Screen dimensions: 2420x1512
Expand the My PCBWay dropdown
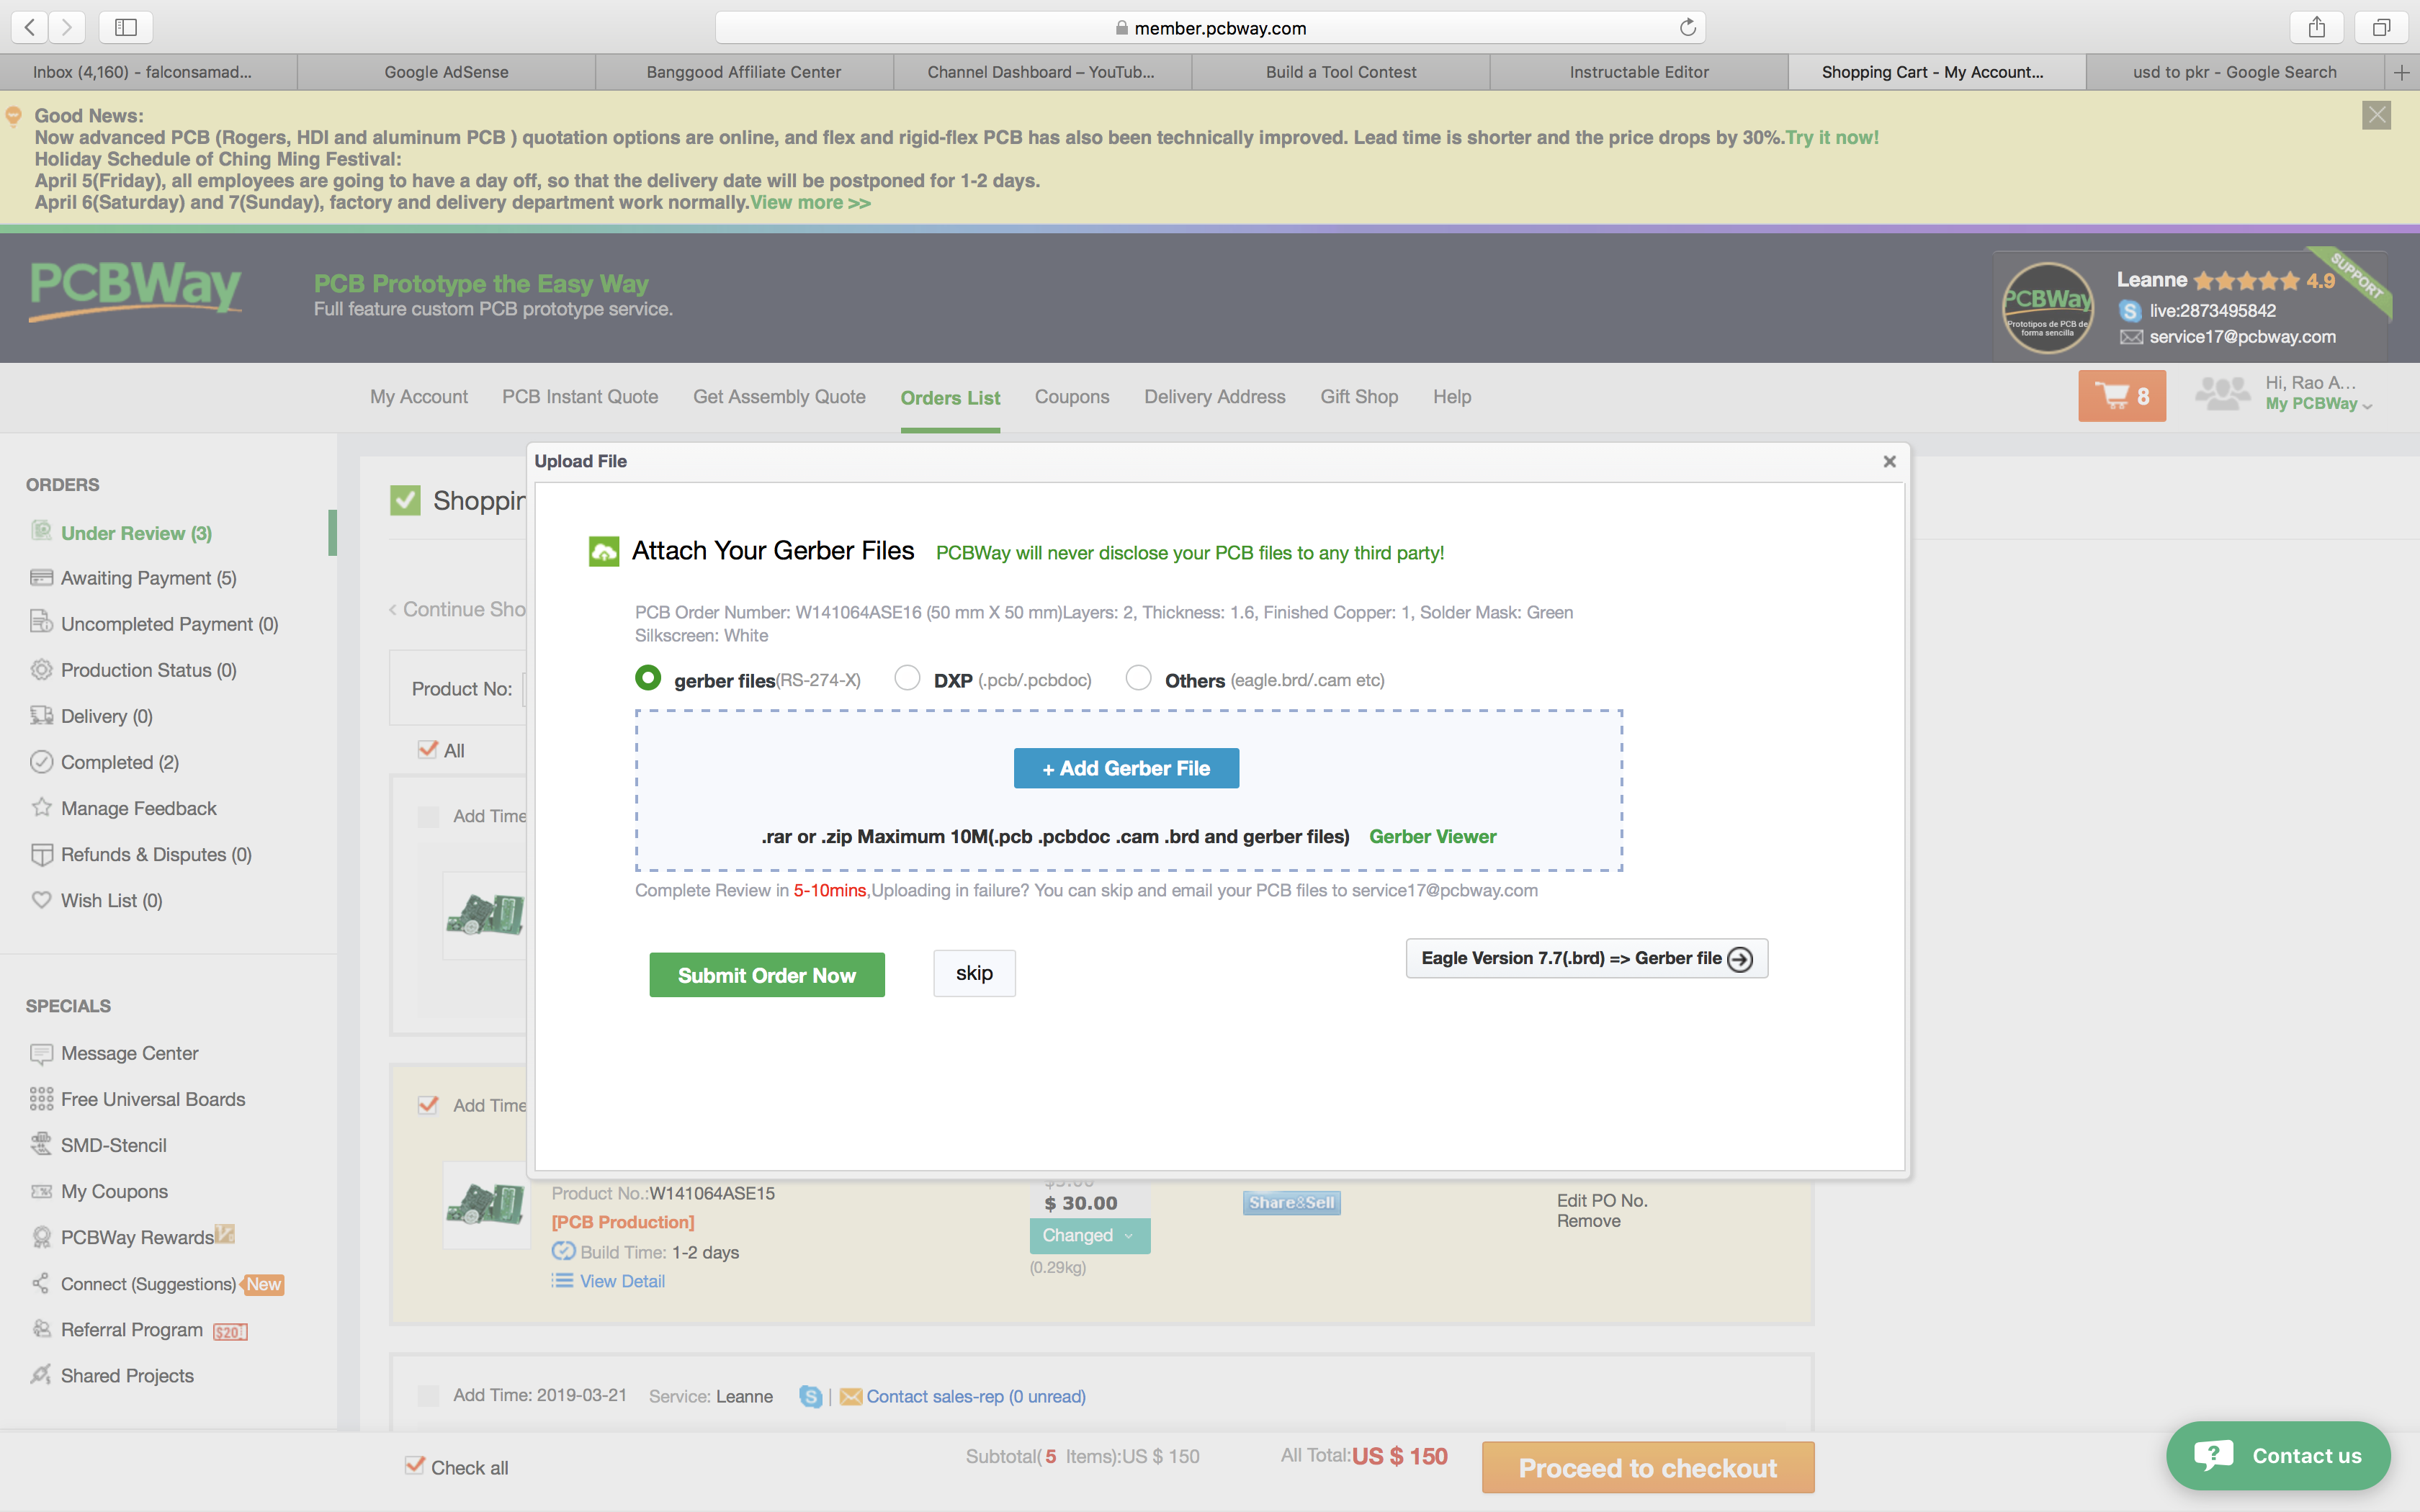(x=2318, y=404)
